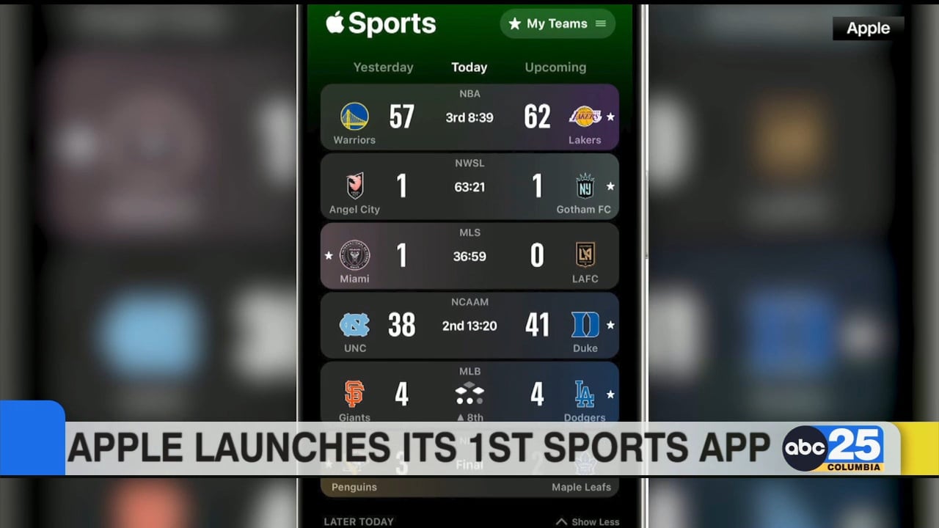Click the LAFC team logo
This screenshot has height=528, width=939.
click(585, 254)
